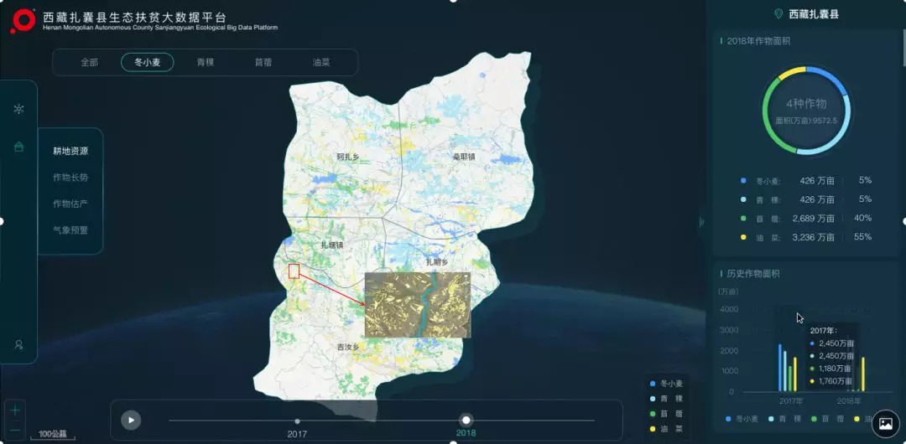Open the 气象预警 menu item

70,230
